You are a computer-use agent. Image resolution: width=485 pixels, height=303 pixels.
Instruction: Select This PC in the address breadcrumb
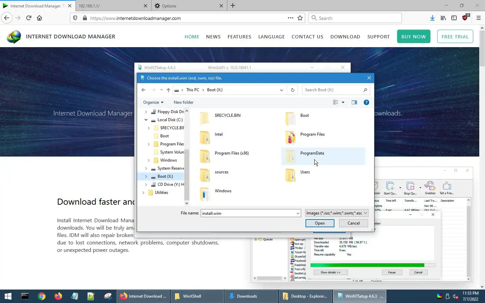point(193,90)
